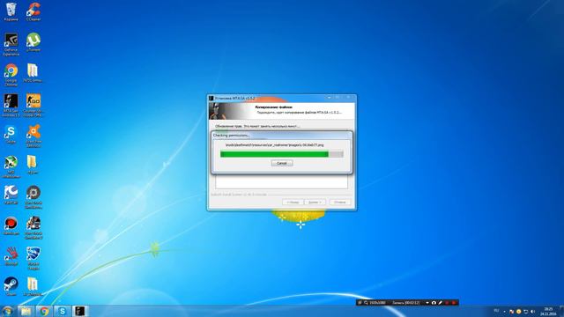Click the empty install log box
This screenshot has width=564, height=317.
coord(282,181)
